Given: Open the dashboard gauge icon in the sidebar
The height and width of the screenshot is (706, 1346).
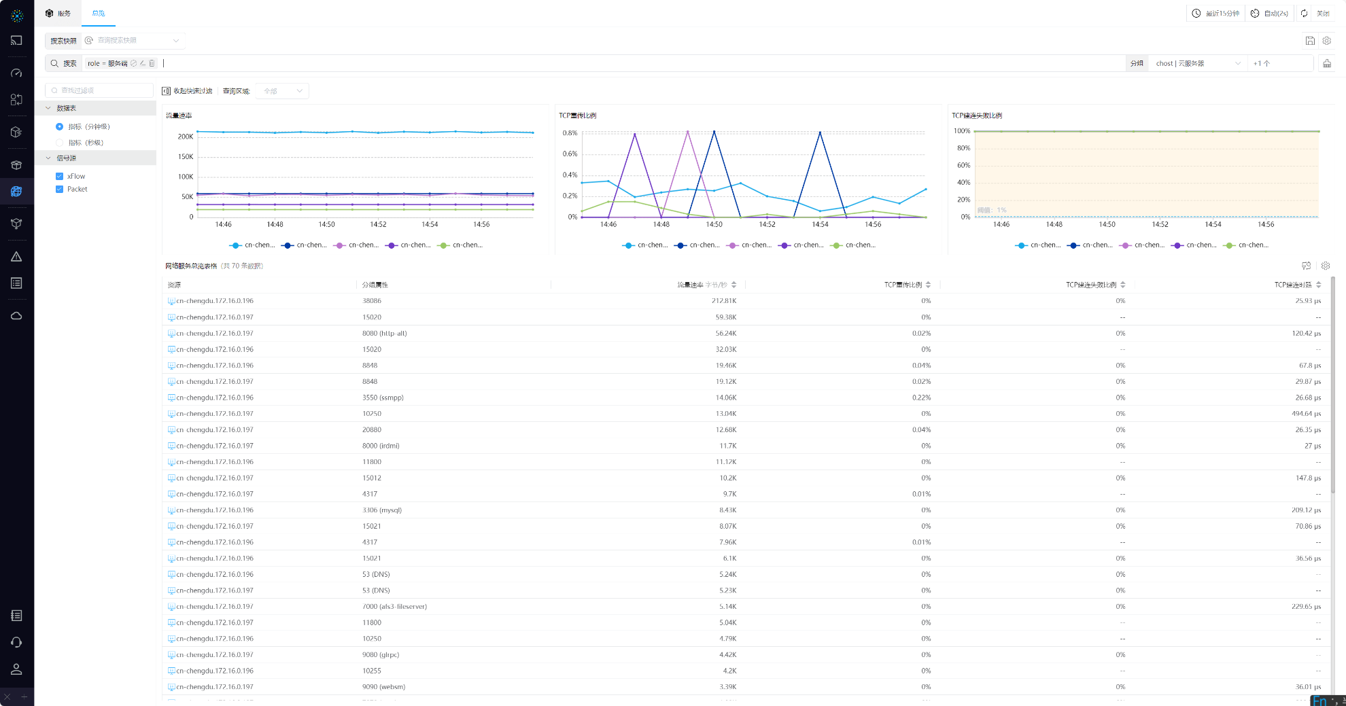Looking at the screenshot, I should click(16, 73).
